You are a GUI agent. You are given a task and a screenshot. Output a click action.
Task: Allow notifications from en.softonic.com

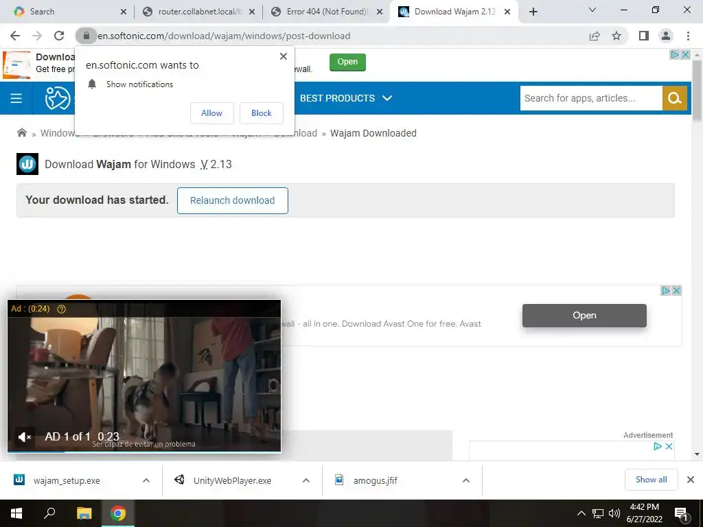[x=211, y=113]
